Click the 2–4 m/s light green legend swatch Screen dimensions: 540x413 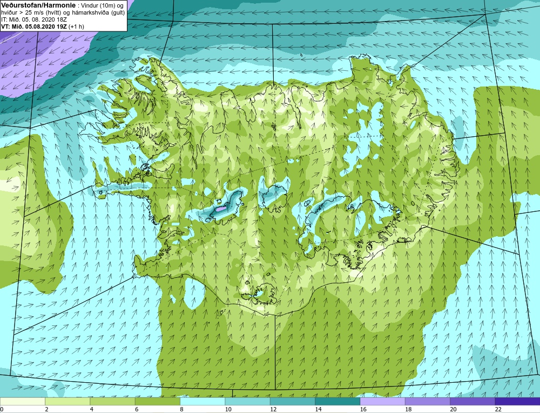pos(67,402)
